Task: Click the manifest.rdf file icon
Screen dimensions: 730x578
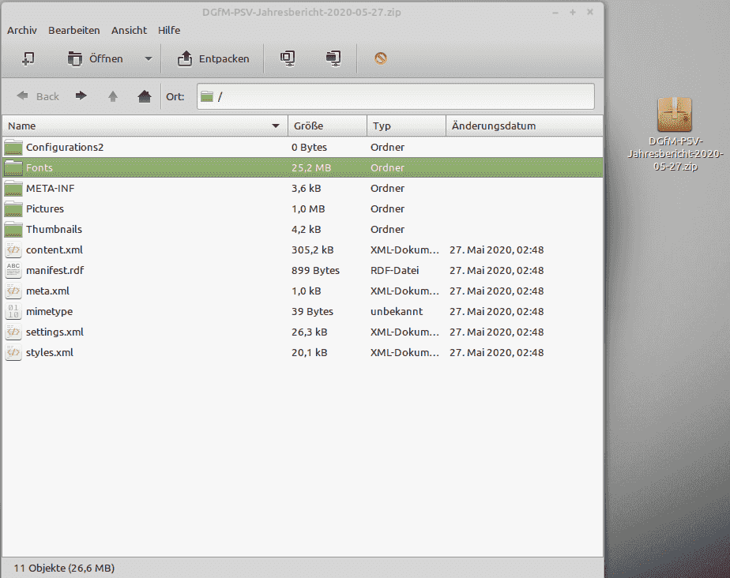Action: [x=13, y=270]
